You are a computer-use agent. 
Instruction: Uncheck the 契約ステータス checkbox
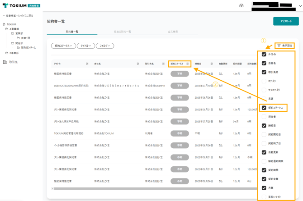264,108
